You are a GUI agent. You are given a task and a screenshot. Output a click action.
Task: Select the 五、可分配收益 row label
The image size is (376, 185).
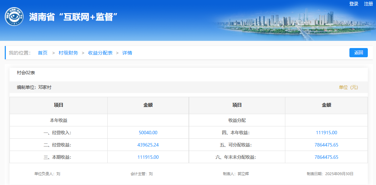click(237, 145)
